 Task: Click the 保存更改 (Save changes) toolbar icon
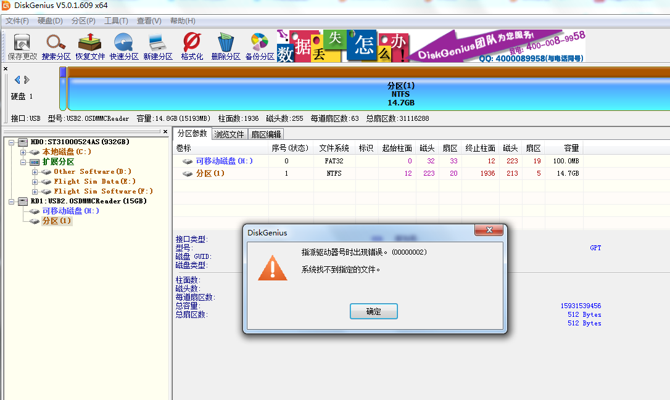[x=22, y=47]
